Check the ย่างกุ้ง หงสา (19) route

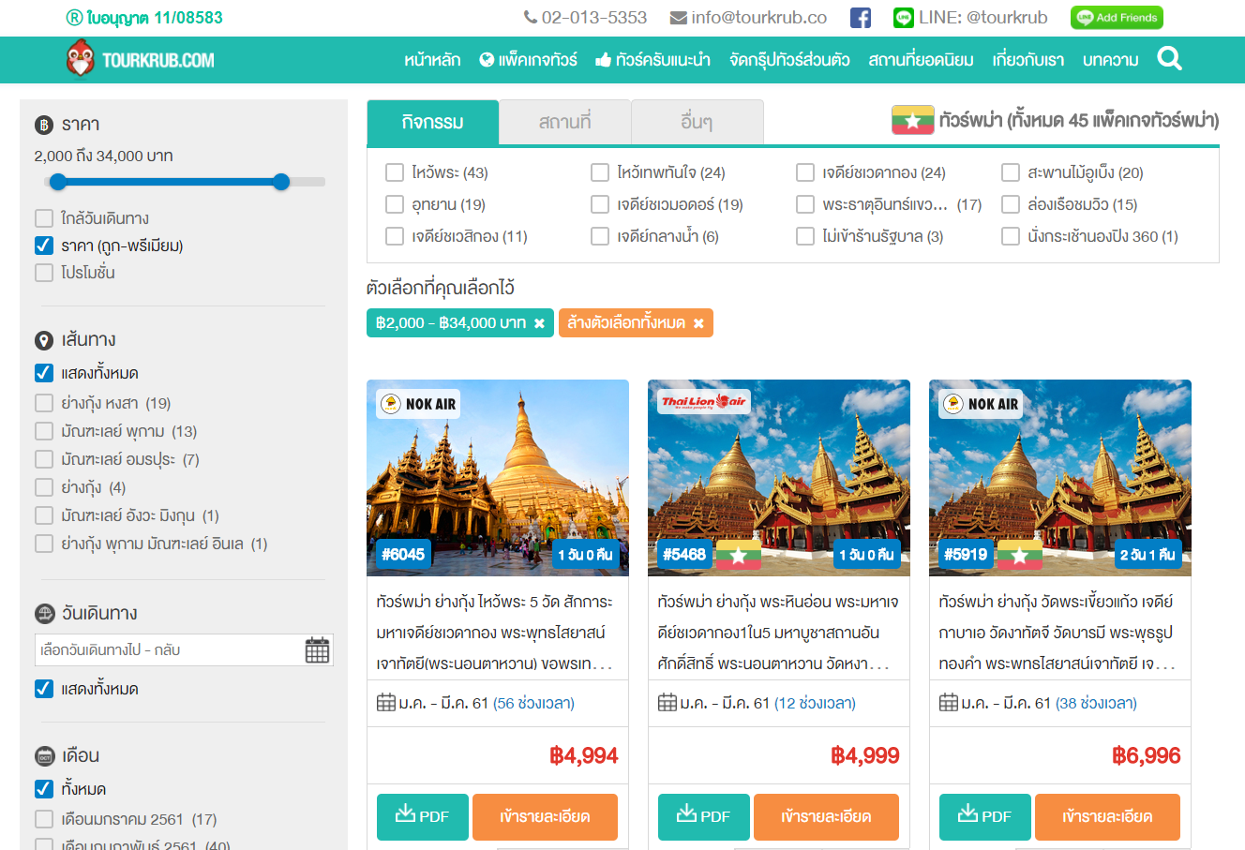(x=44, y=403)
